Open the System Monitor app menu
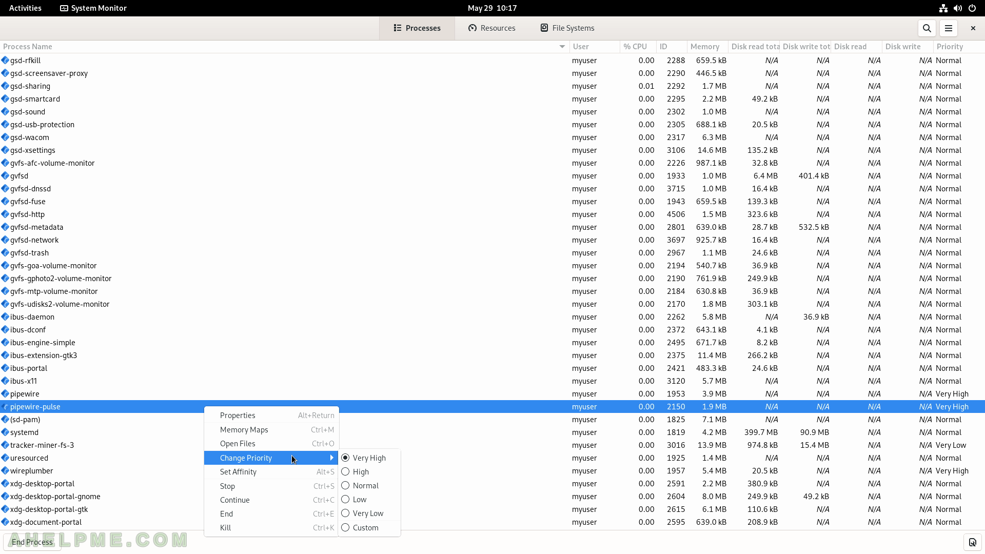The width and height of the screenshot is (985, 554). coord(93,8)
